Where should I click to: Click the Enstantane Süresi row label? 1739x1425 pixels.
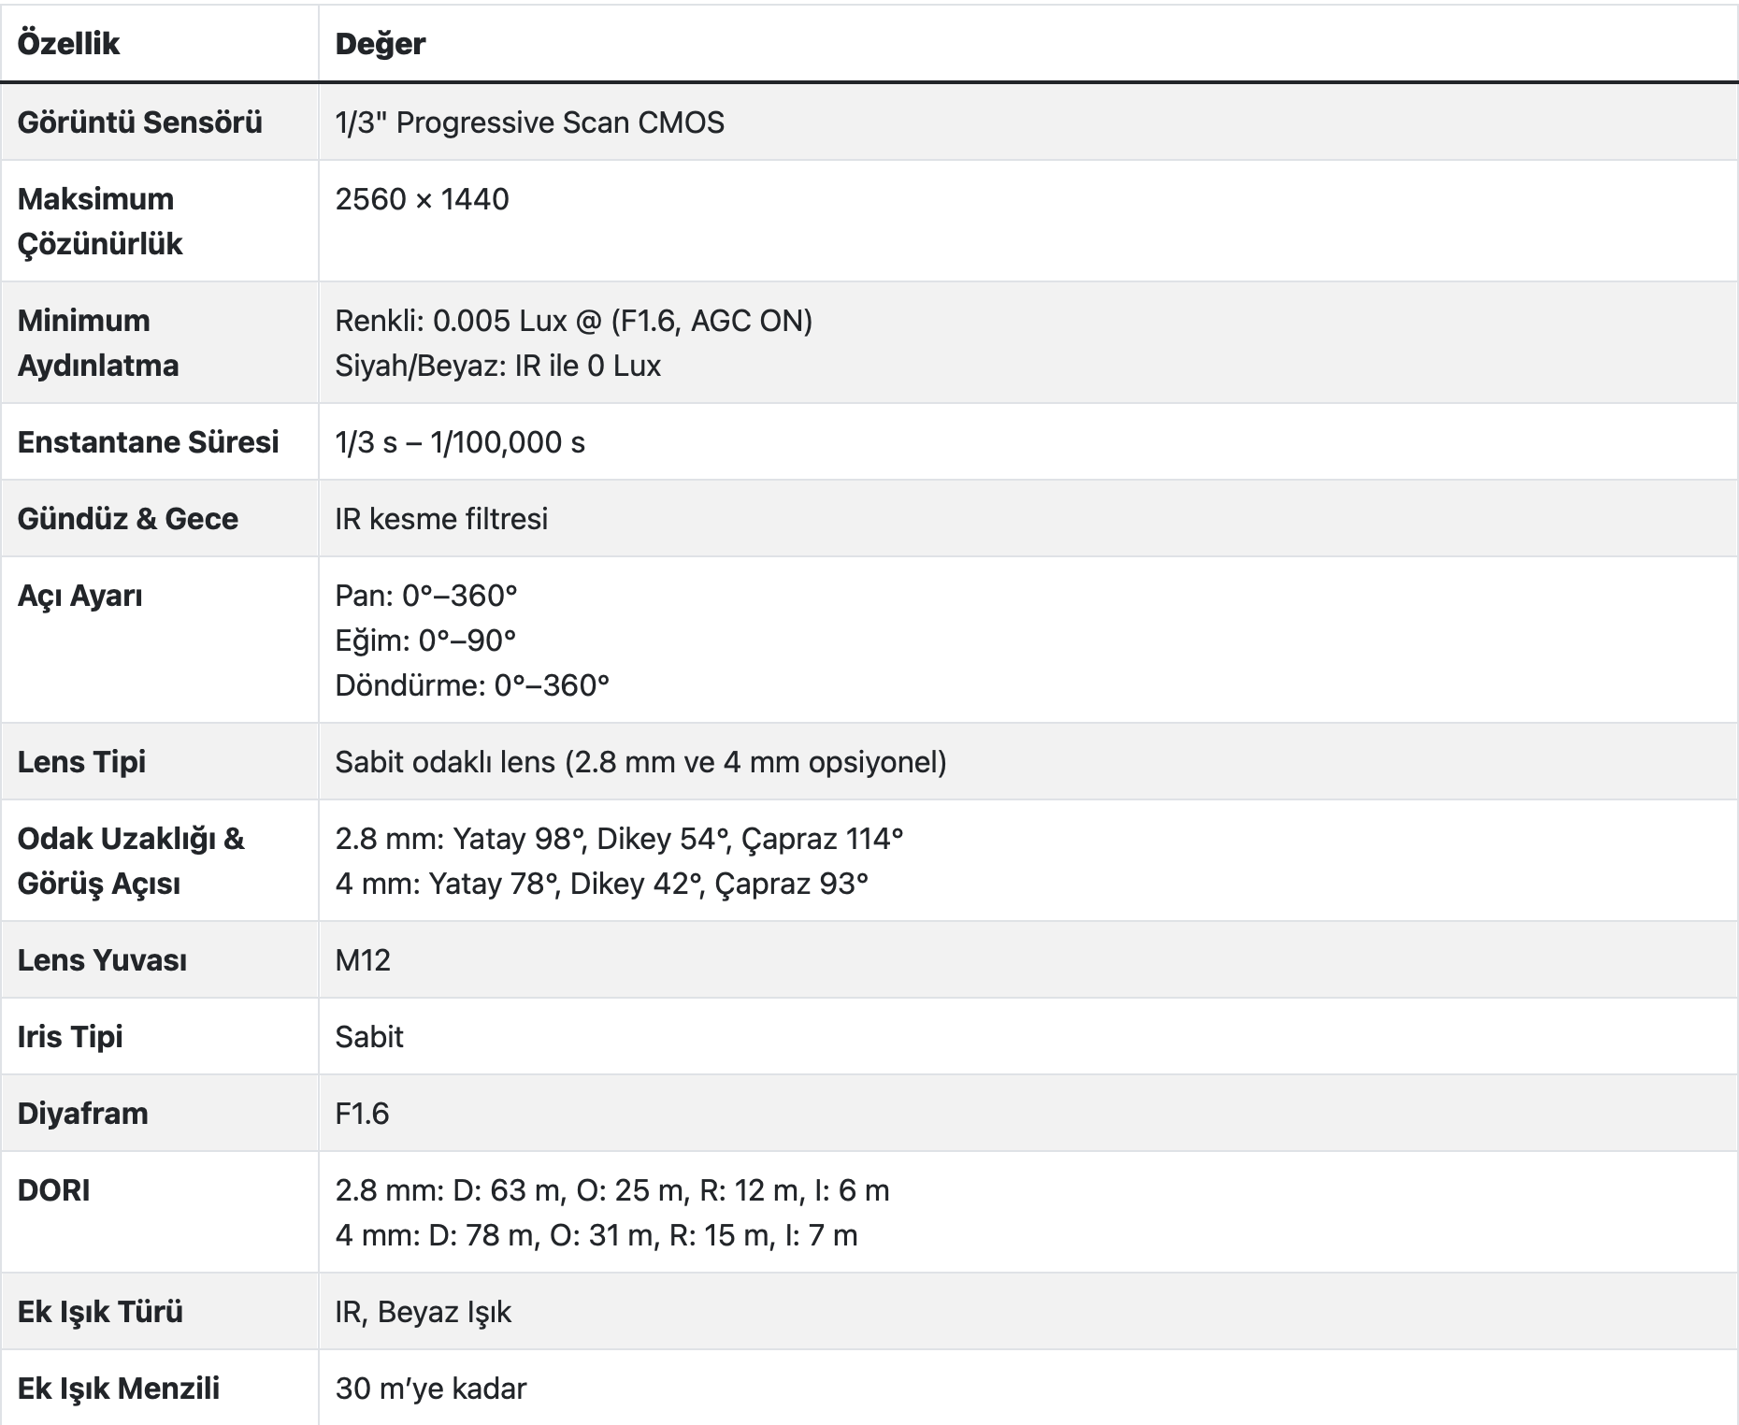(148, 442)
